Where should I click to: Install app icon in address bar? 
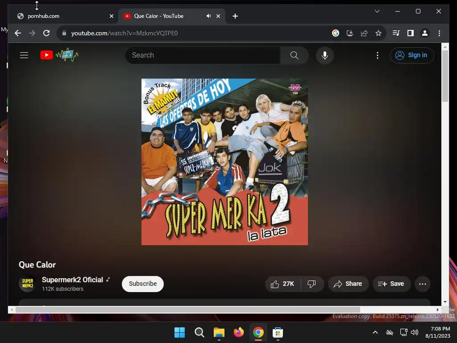point(350,33)
